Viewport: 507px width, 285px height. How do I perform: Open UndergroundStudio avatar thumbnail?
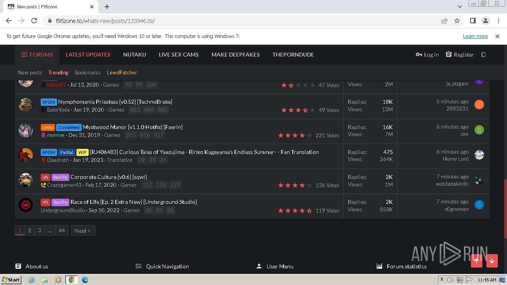[26, 205]
